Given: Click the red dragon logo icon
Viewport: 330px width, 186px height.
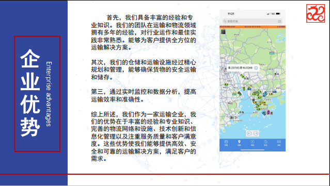Looking at the screenshot, I should 315,13.
